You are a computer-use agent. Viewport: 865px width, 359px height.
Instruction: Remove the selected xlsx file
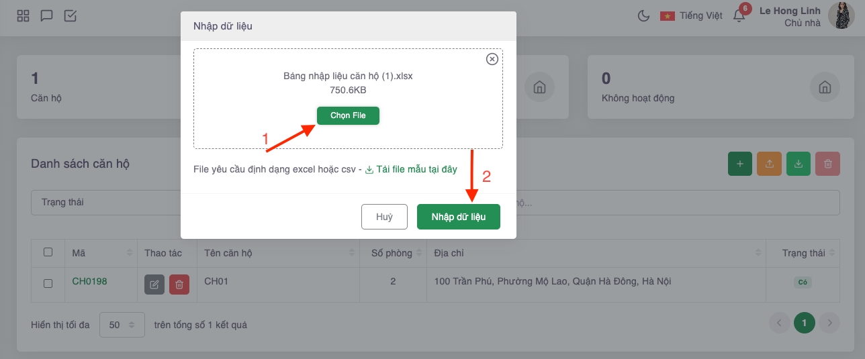point(492,59)
